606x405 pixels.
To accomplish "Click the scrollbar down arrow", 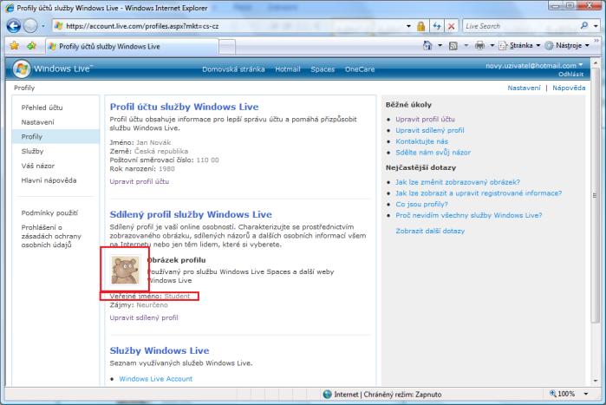I will point(596,380).
